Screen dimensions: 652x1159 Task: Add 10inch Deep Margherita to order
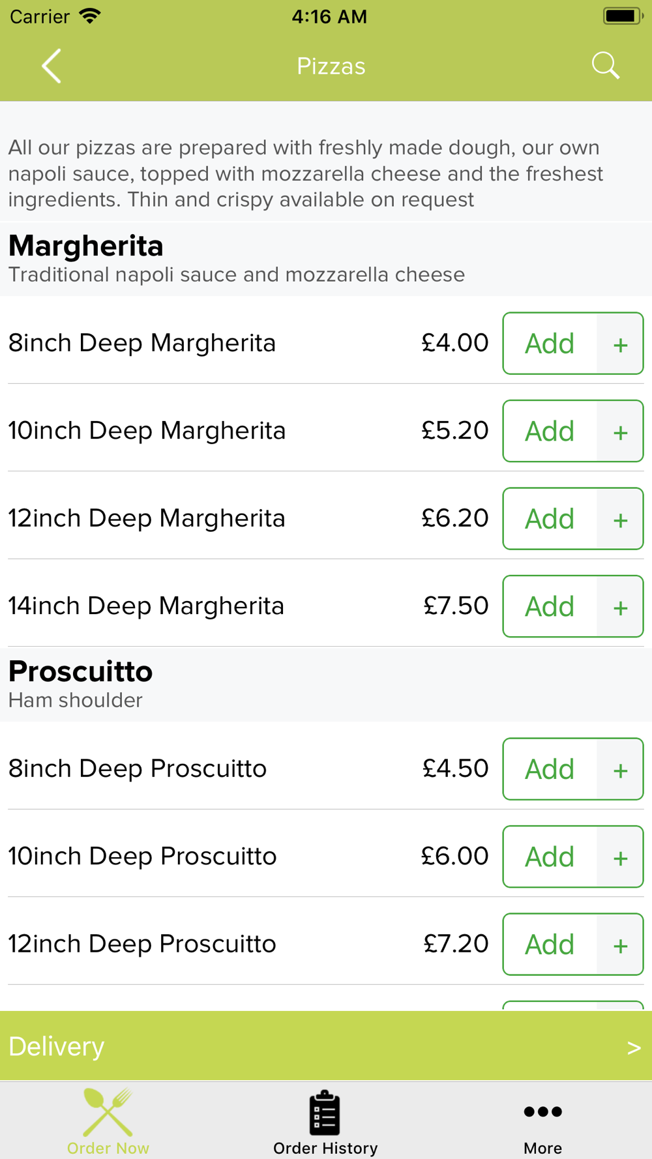[550, 431]
